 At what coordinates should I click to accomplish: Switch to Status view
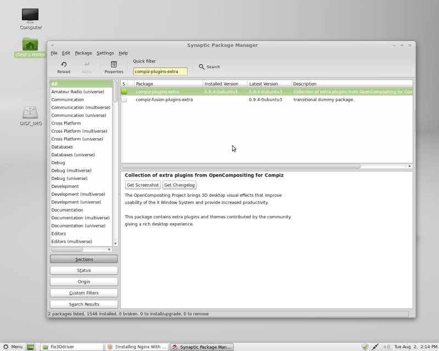84,270
